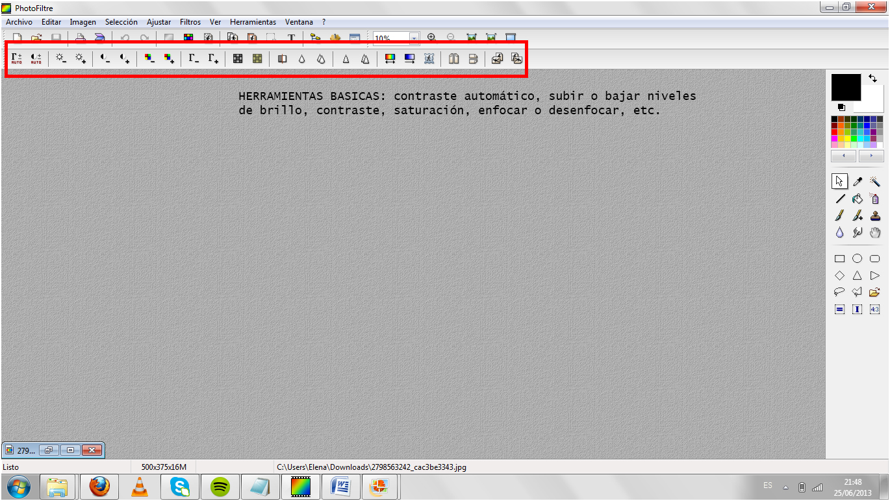Select the Pipette eyedropper tool
The width and height of the screenshot is (890, 501).
pos(858,182)
